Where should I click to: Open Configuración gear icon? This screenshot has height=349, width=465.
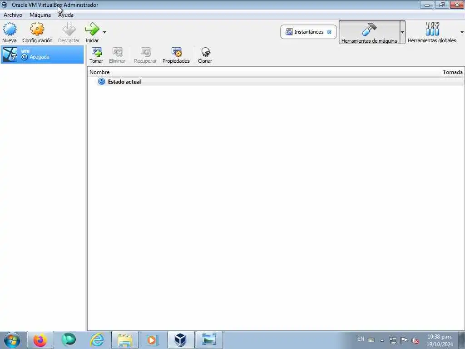pyautogui.click(x=37, y=29)
